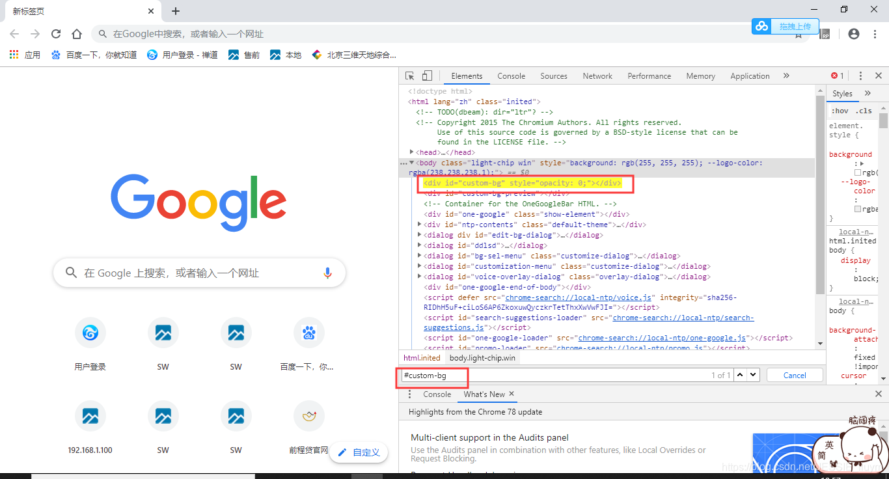Open the voice.js script source link
This screenshot has height=479, width=889.
pyautogui.click(x=578, y=297)
